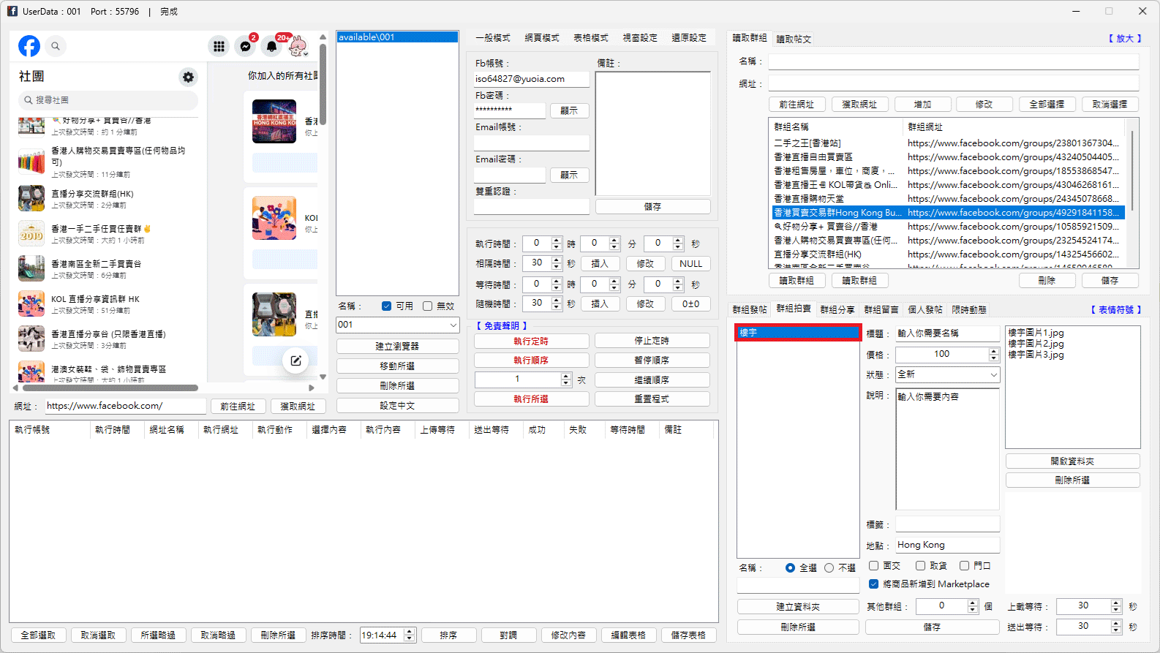Open the 香港直播分享台 group thumbnail
This screenshot has height=653, width=1160.
pos(31,339)
